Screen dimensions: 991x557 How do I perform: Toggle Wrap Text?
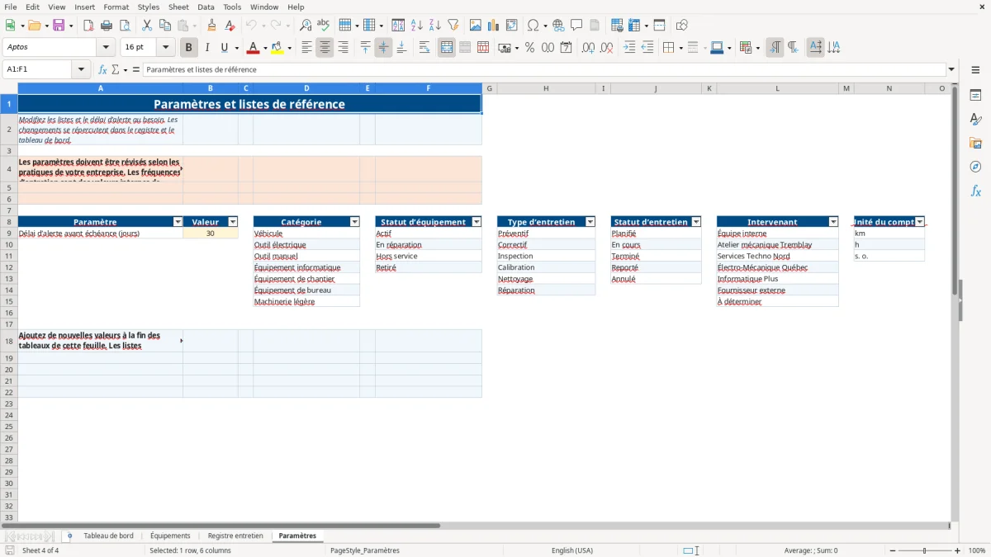tap(424, 48)
